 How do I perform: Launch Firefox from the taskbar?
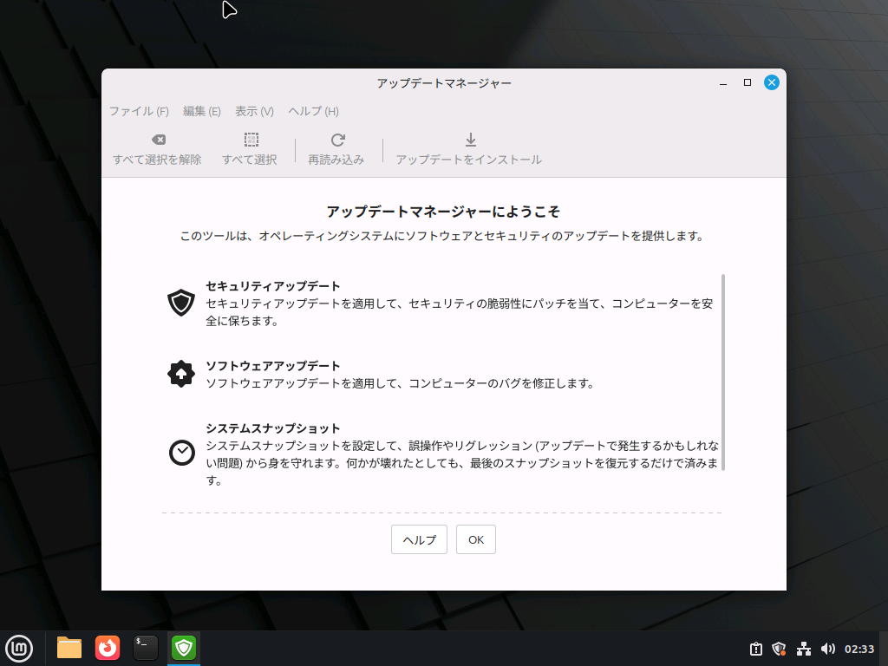pos(107,648)
